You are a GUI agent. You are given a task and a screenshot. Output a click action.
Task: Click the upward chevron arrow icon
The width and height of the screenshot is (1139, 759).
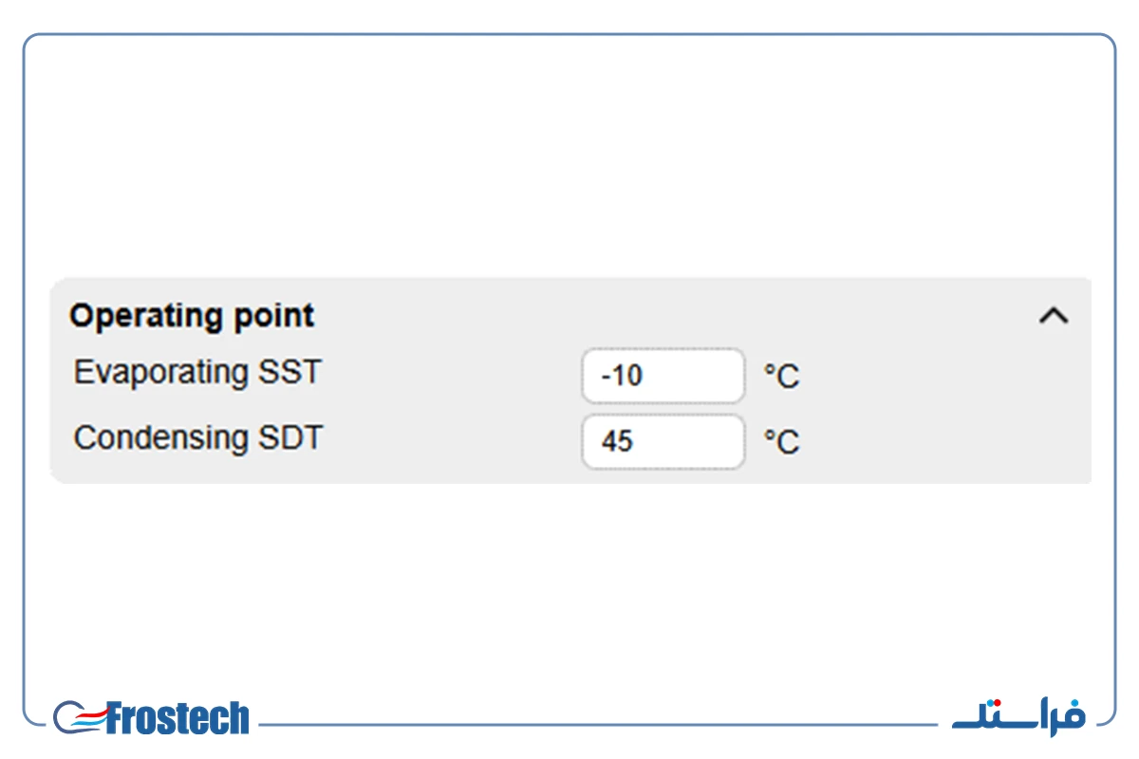coord(1054,316)
